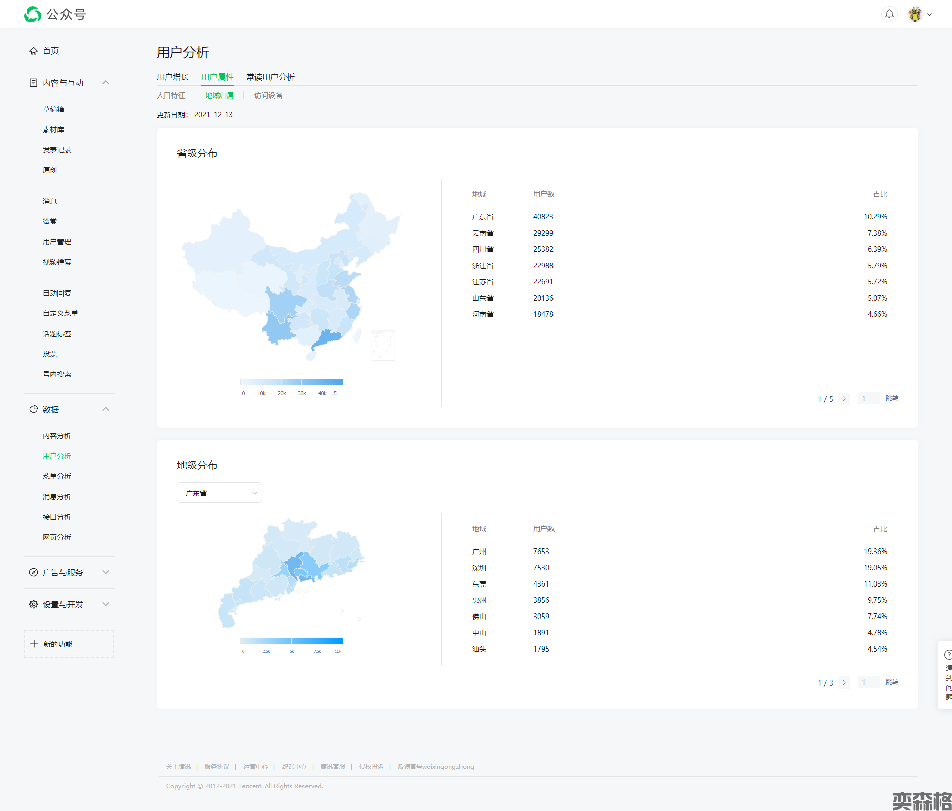Open the 广东省 province dropdown
The width and height of the screenshot is (952, 811).
219,493
